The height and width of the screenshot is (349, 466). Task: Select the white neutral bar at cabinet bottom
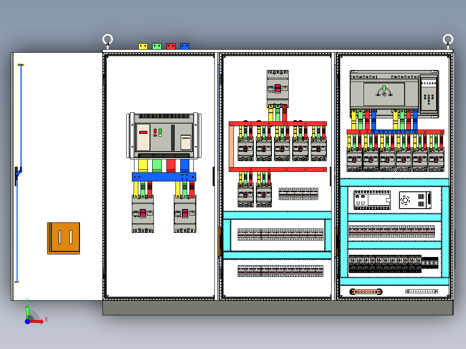pos(422,292)
